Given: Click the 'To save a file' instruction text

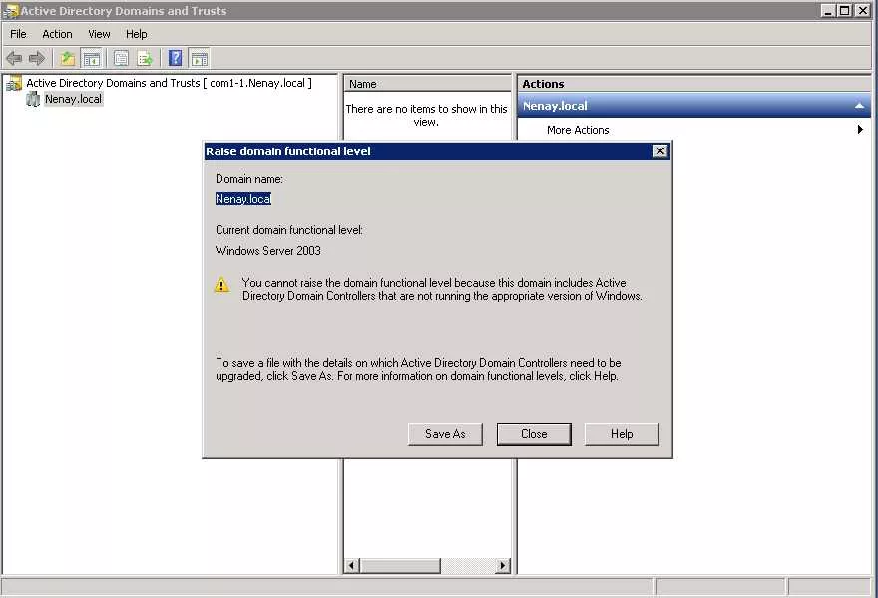Looking at the screenshot, I should point(418,369).
